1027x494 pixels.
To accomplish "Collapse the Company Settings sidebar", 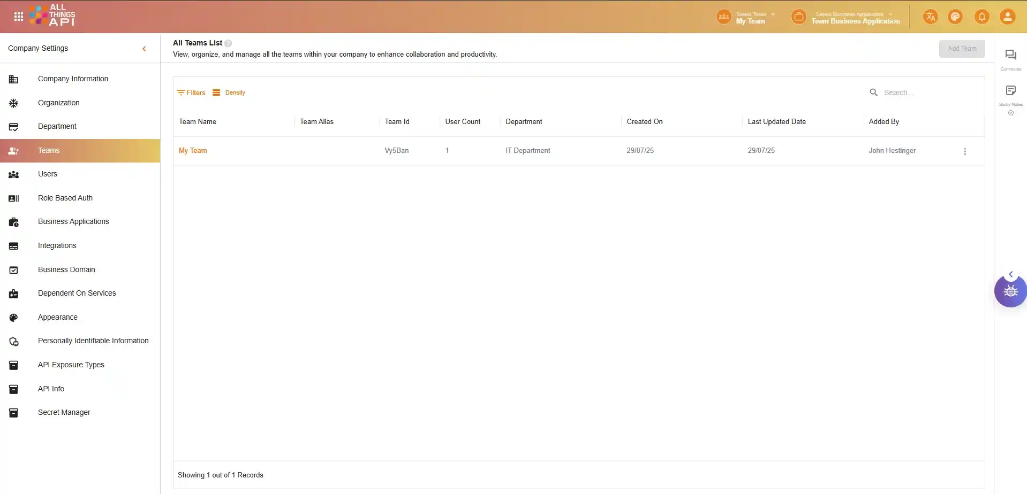I will click(x=144, y=49).
